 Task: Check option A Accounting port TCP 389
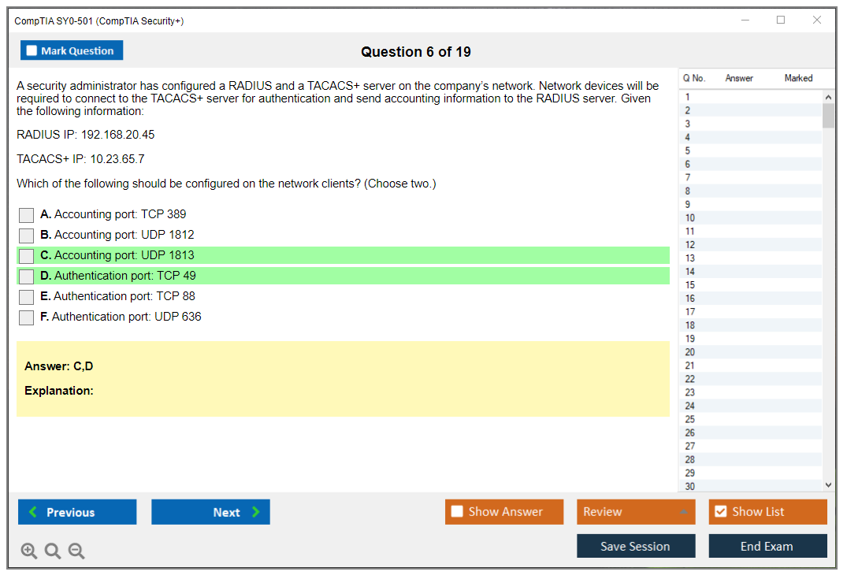27,215
